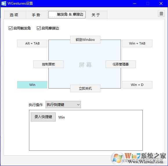
Task: Click the 控制面板 left edge button
Action: 48,64
